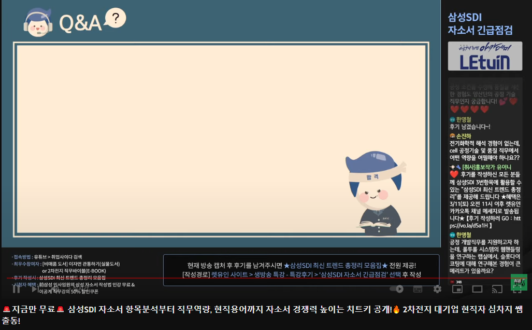Click the 'or 2차전지 직무바이블(E-BOOK)' line
The height and width of the screenshot is (330, 532).
pos(74,271)
